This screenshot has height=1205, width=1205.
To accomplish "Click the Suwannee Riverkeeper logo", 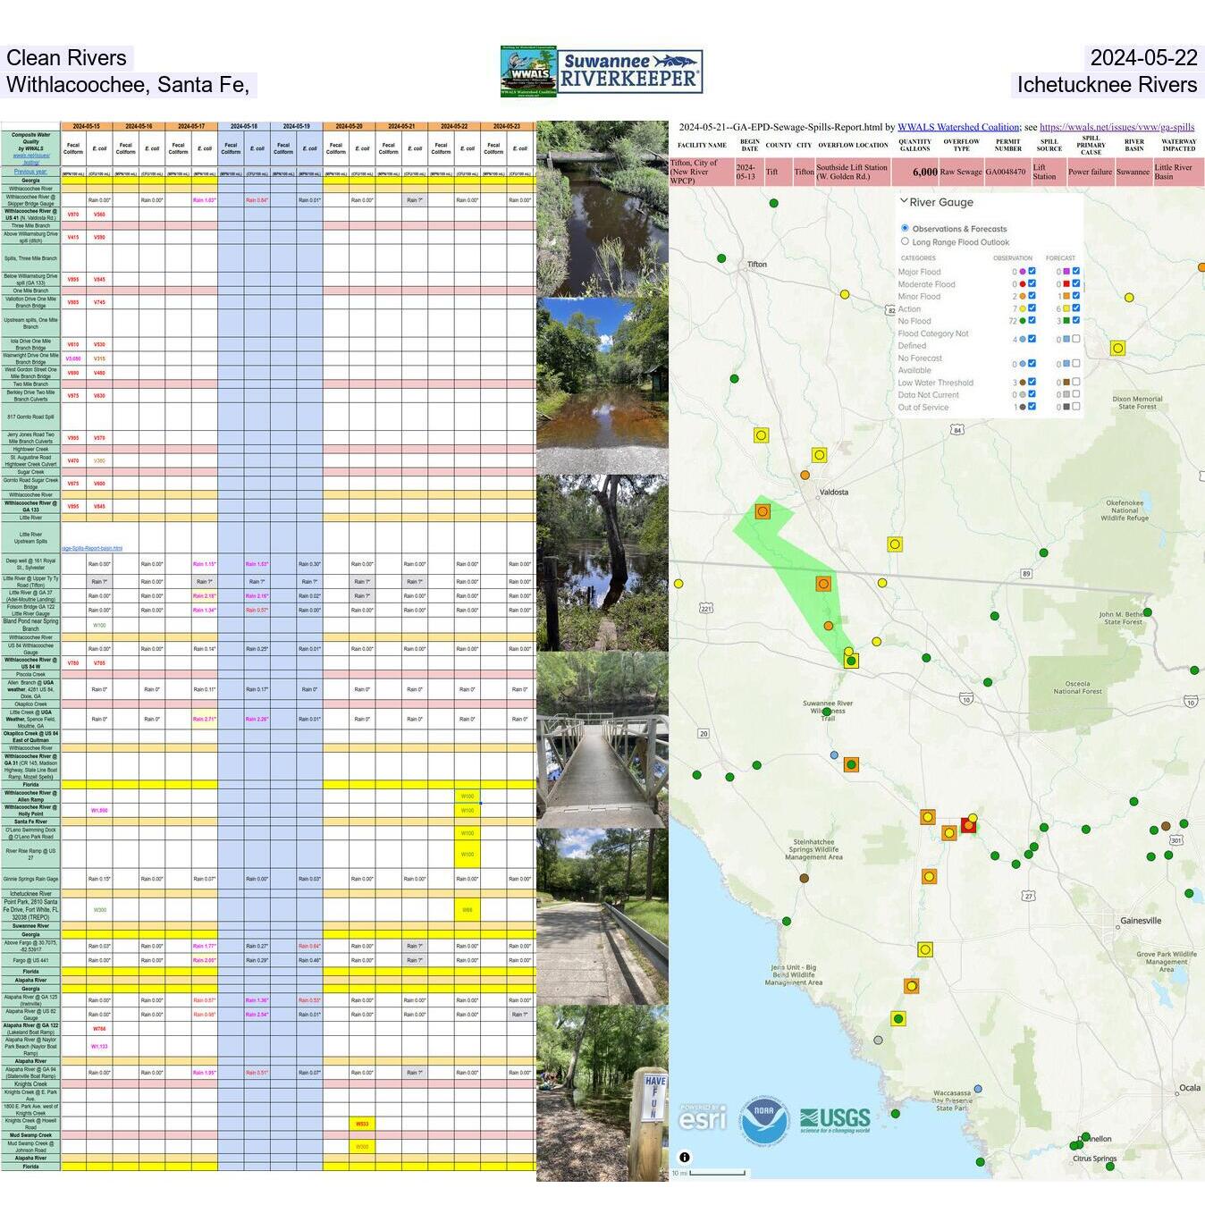I will tap(630, 72).
